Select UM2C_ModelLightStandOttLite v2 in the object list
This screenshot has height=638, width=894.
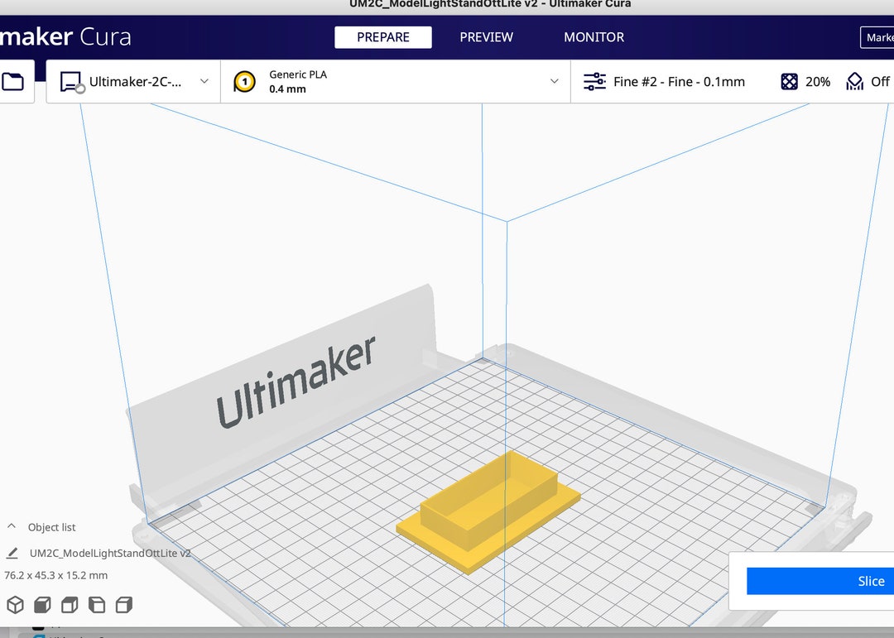(109, 553)
